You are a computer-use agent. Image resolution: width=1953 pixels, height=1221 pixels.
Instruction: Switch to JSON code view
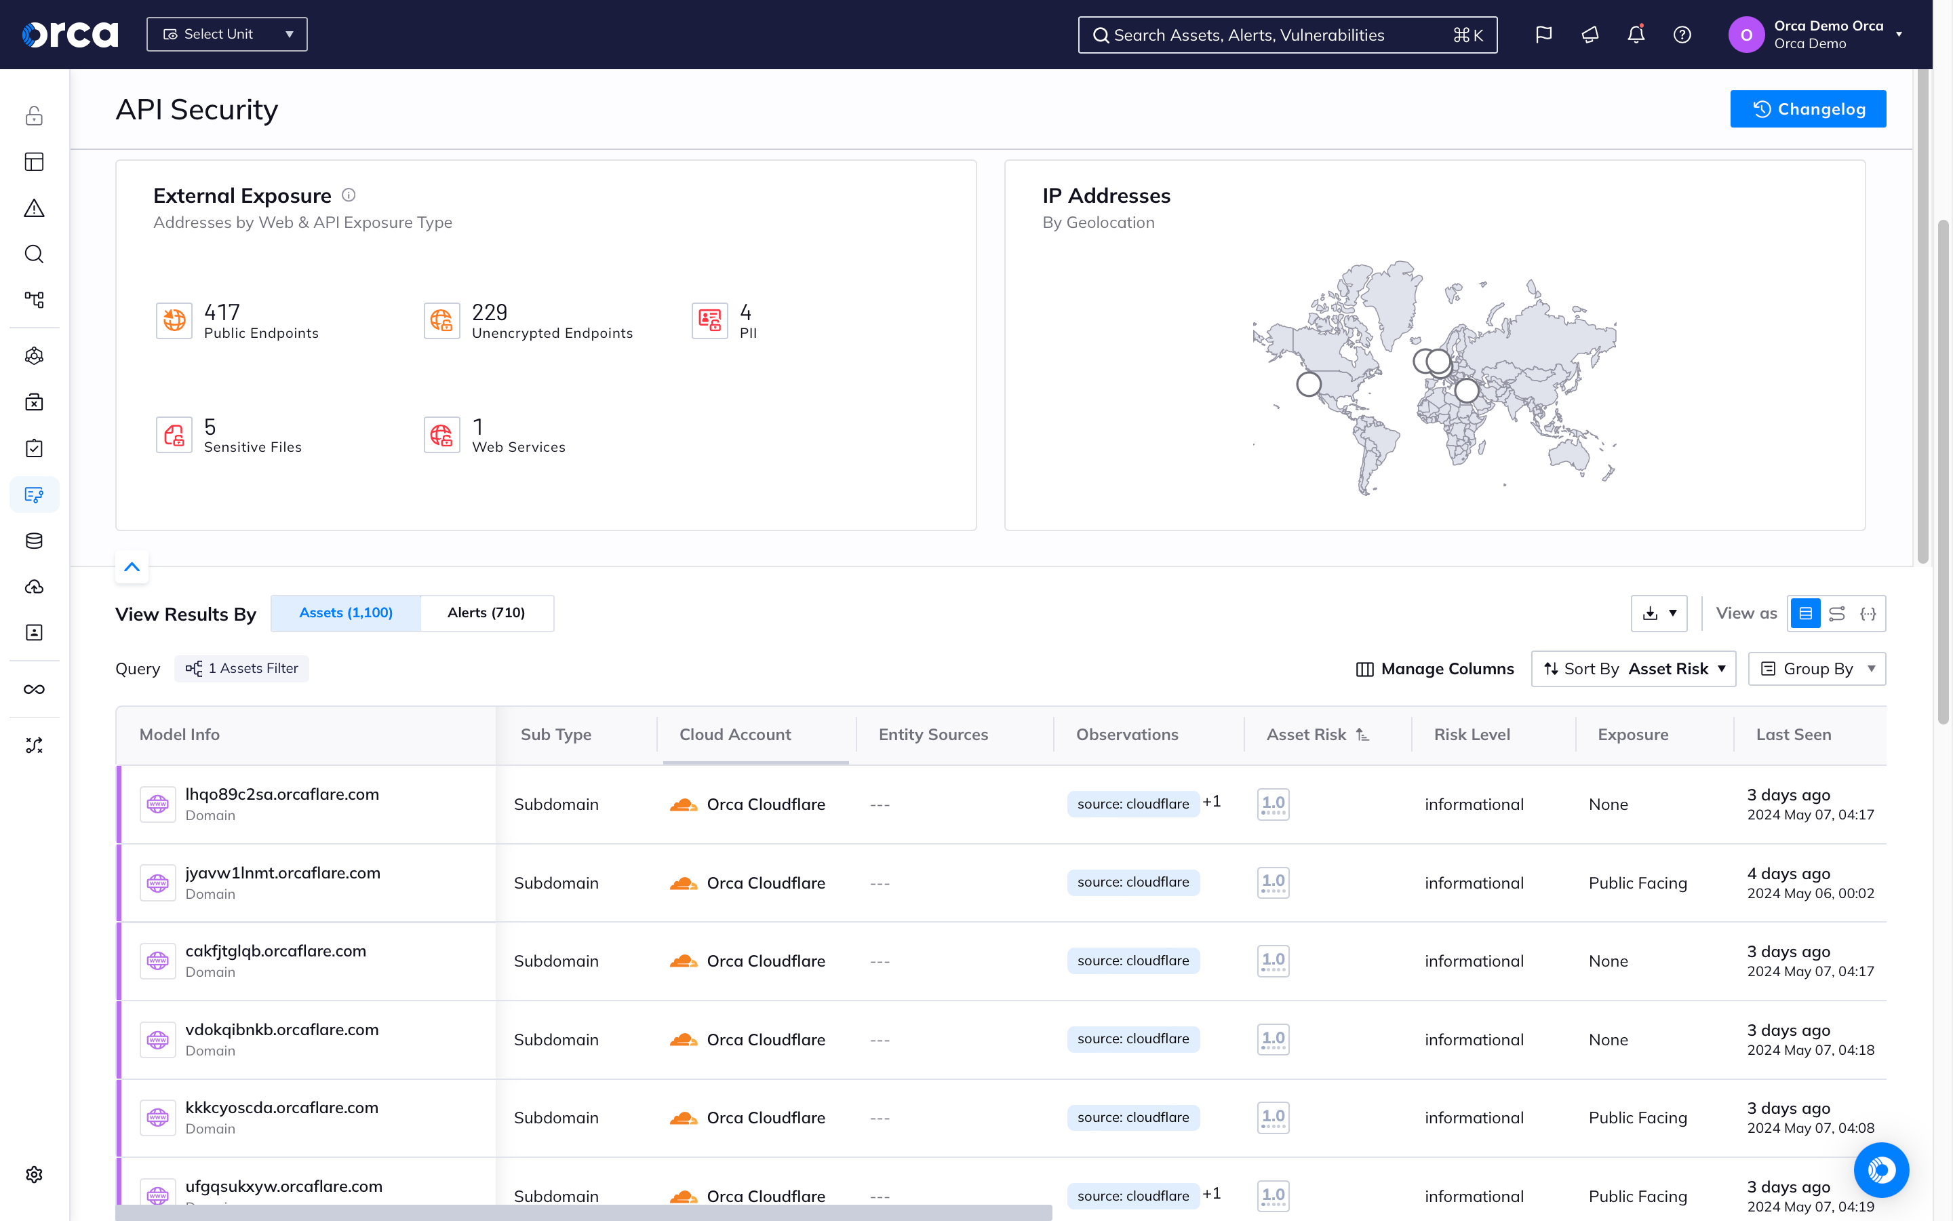coord(1868,614)
